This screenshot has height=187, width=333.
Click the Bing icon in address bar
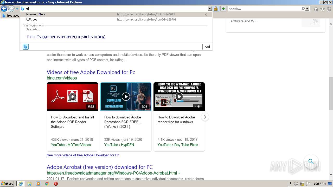[23, 9]
